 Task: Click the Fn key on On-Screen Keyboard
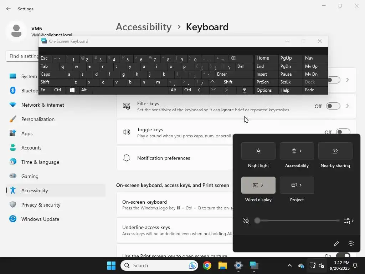click(45, 90)
